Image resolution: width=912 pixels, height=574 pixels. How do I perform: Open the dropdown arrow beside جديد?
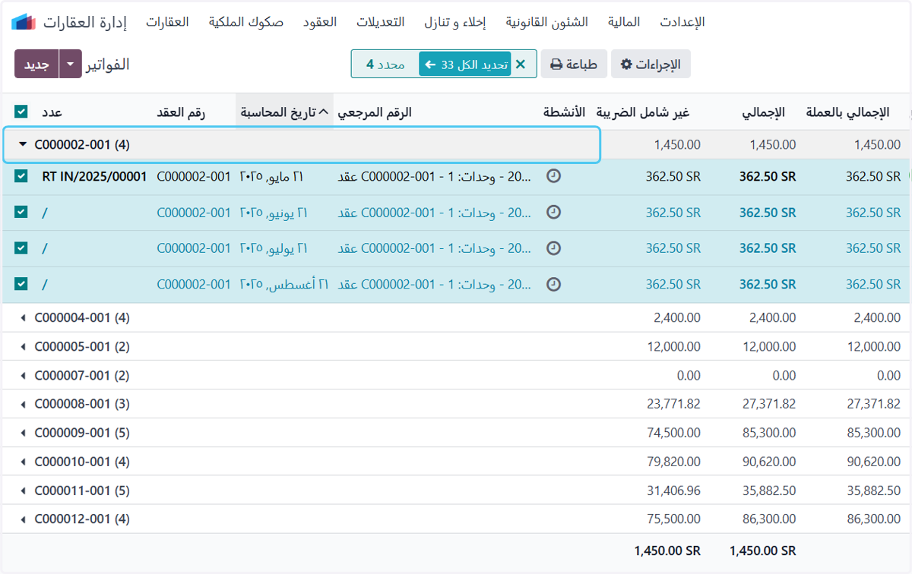click(70, 64)
